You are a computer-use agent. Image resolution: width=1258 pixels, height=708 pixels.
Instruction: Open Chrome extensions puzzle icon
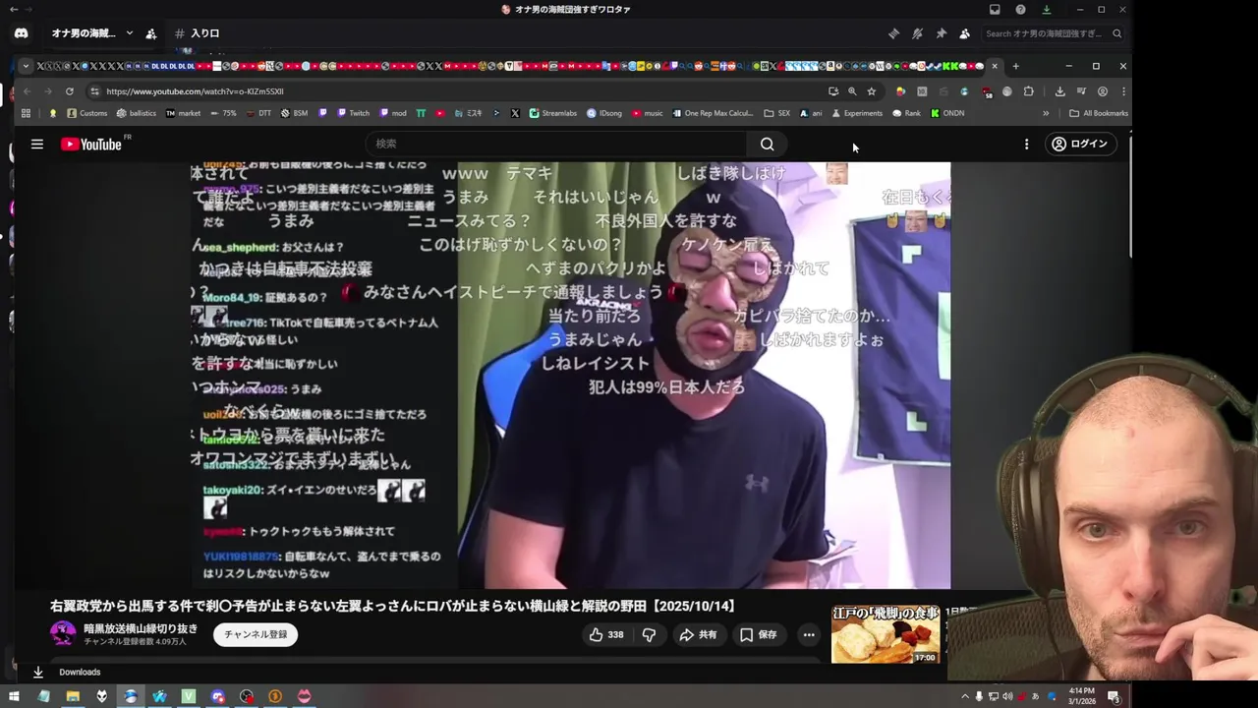[x=1029, y=91]
